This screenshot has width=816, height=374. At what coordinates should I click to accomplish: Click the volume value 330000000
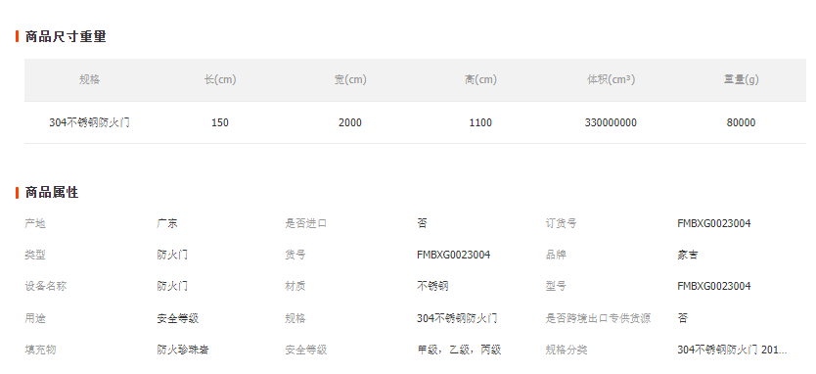[x=611, y=123]
